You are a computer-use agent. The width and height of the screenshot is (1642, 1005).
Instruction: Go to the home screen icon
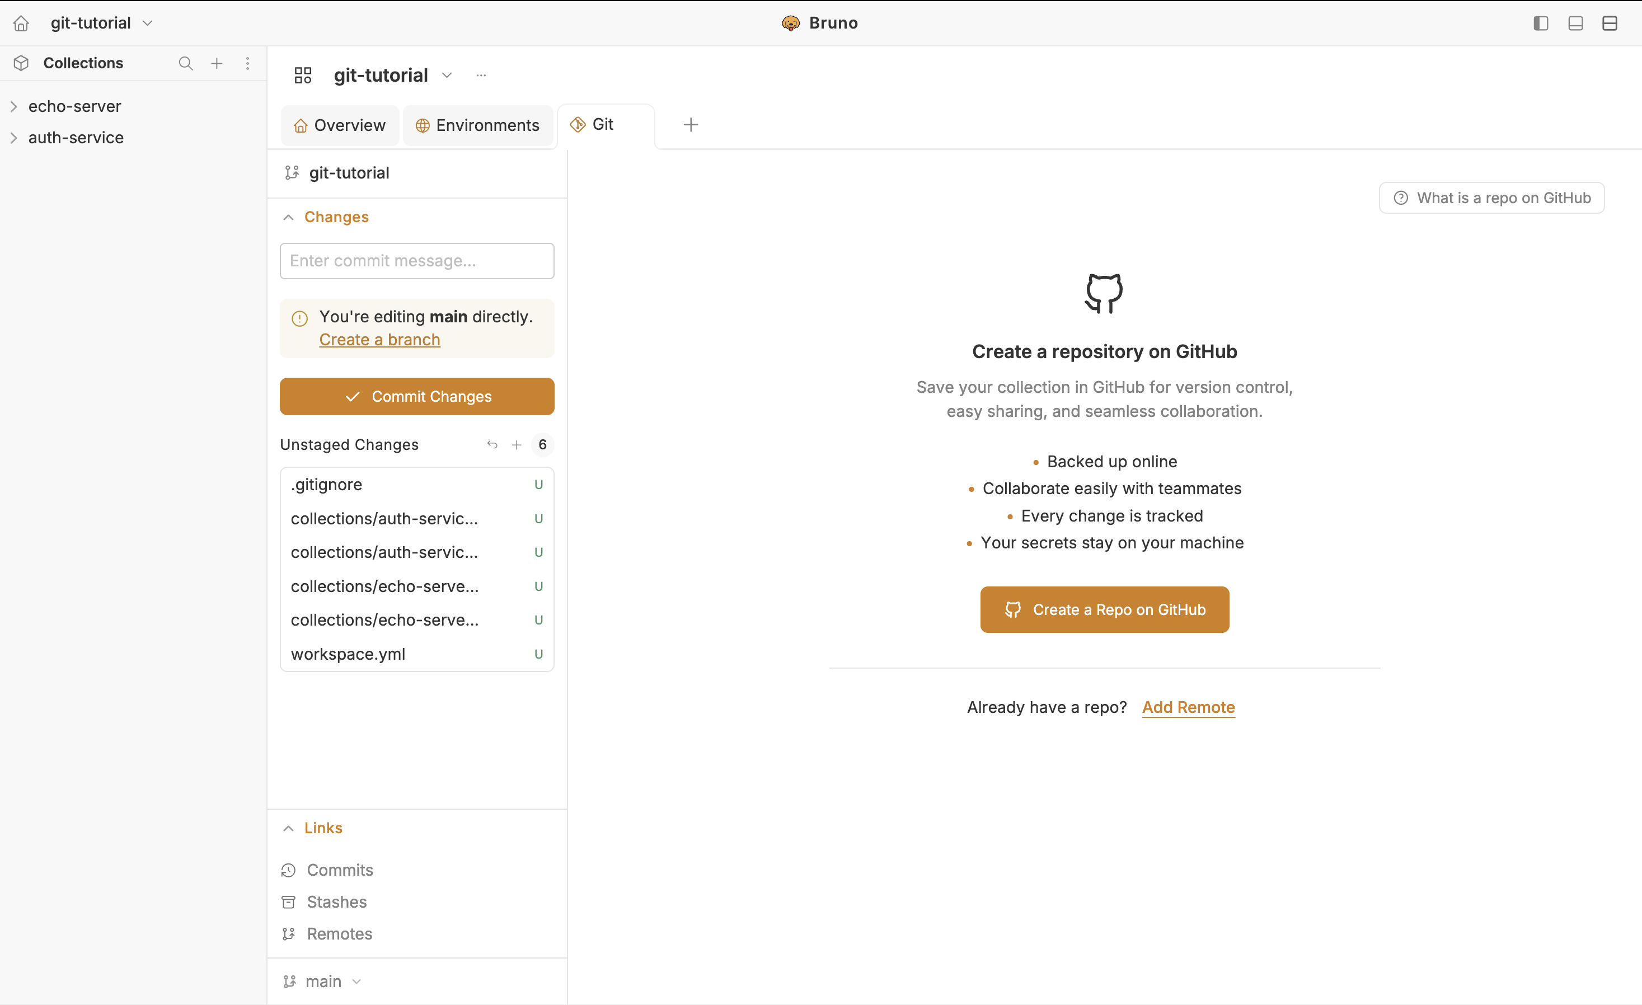point(21,24)
